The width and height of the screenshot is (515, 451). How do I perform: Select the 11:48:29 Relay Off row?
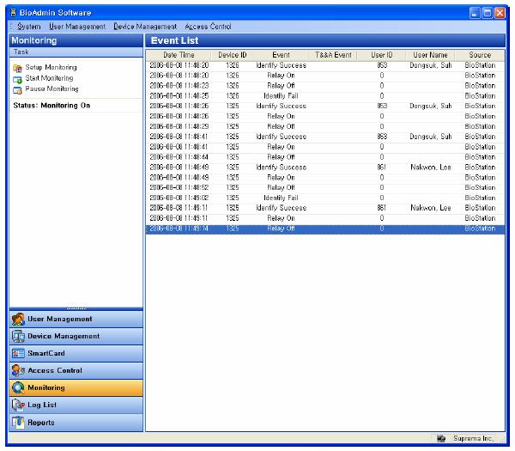coord(325,126)
